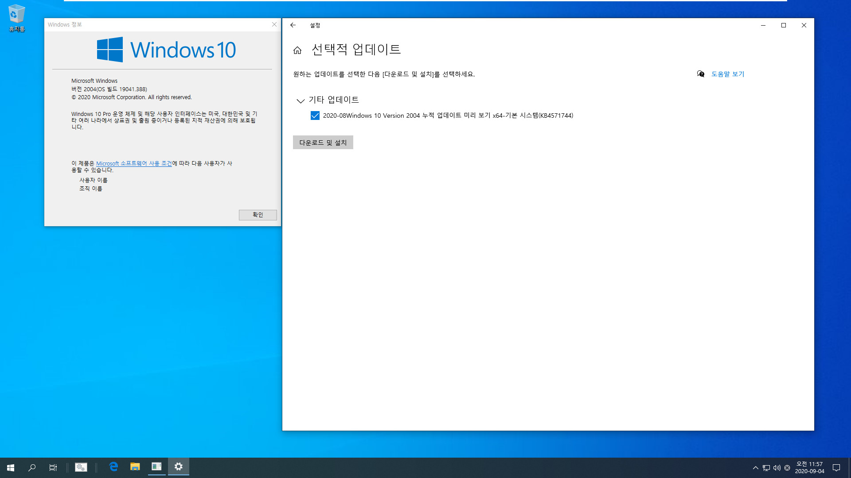Open the control panel gears taskbar icon
Image resolution: width=851 pixels, height=478 pixels.
coord(81,467)
